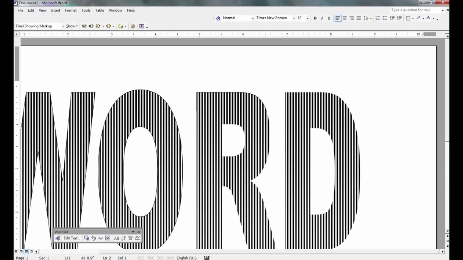
Task: Open the Line Spacing dropdown arrow
Action: pyautogui.click(x=371, y=18)
